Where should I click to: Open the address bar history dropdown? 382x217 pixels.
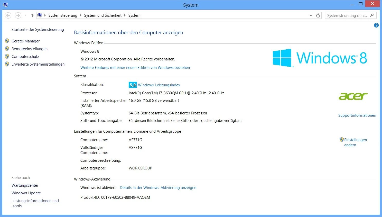pyautogui.click(x=311, y=15)
